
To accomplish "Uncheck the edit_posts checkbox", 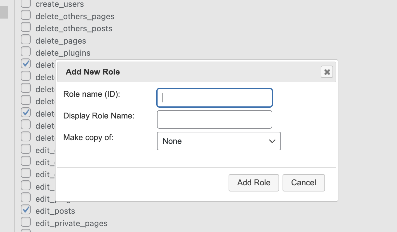I will point(26,210).
